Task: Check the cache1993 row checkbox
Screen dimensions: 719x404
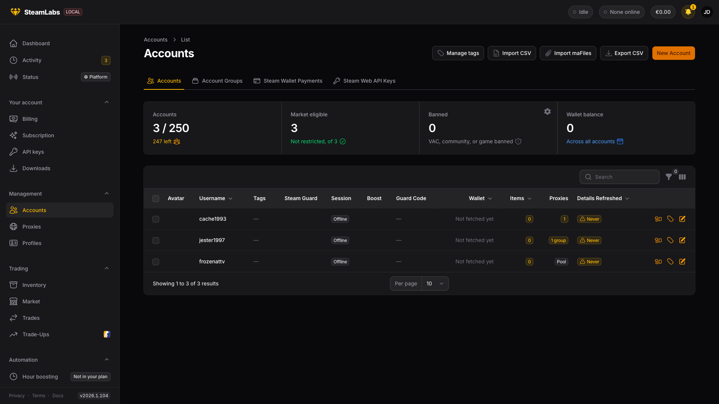Action: [156, 219]
